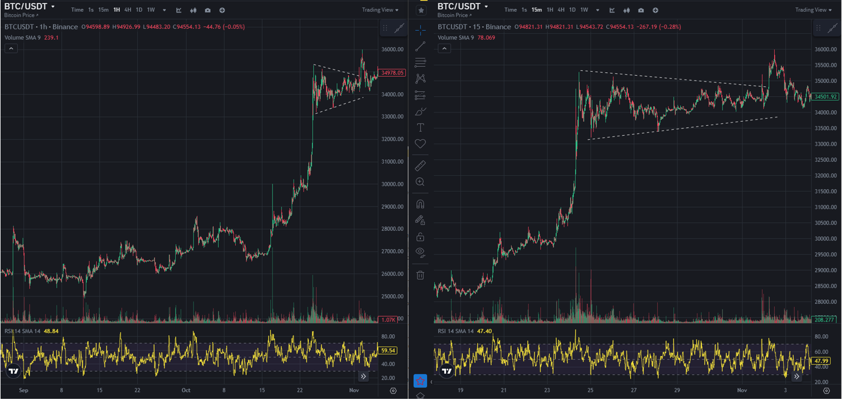Click the plus circle icon in right chart toolbar
This screenshot has width=842, height=400.
[x=656, y=10]
